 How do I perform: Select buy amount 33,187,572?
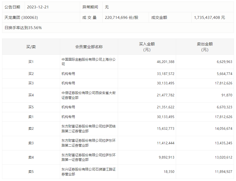[165, 74]
